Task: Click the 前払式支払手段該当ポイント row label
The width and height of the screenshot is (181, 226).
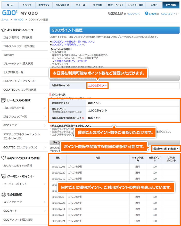Action: [68, 118]
